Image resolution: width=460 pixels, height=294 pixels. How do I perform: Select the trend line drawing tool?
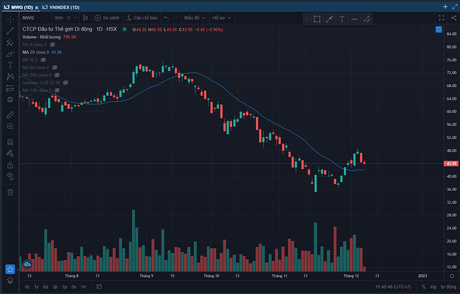[x=10, y=31]
